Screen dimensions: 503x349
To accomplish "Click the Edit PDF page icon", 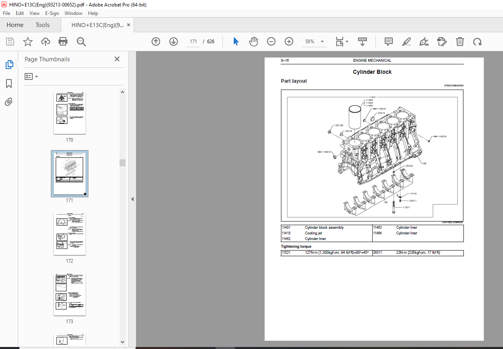I will [442, 42].
